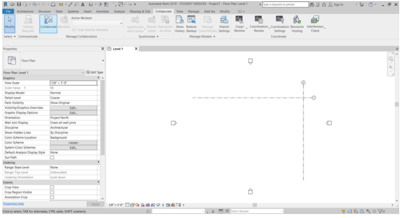The height and width of the screenshot is (219, 402).
Task: Select the Copy/Monitor tool
Action: (x=240, y=24)
